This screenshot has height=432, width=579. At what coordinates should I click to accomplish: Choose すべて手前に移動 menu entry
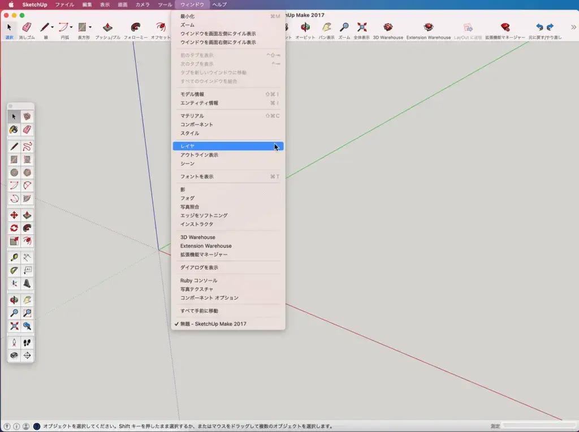pos(228,311)
